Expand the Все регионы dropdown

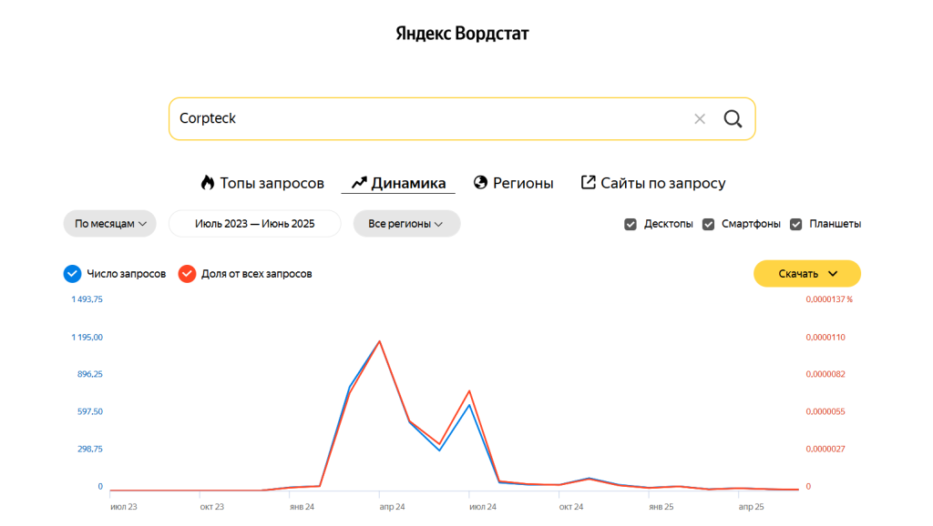click(x=406, y=224)
